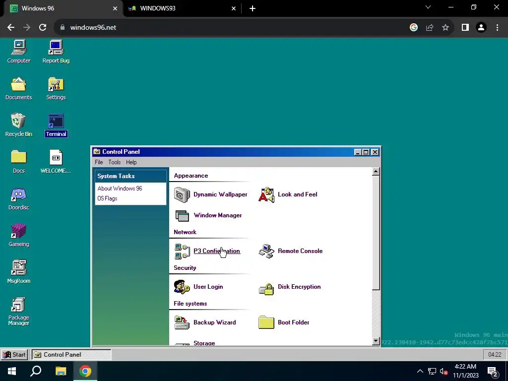The image size is (508, 381).
Task: Open the Storage item at list bottom
Action: coord(204,343)
